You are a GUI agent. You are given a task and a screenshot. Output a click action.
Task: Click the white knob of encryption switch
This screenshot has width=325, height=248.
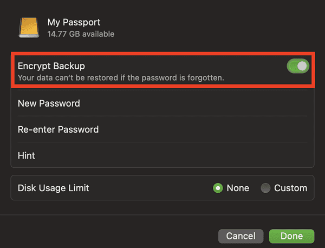[x=302, y=67]
